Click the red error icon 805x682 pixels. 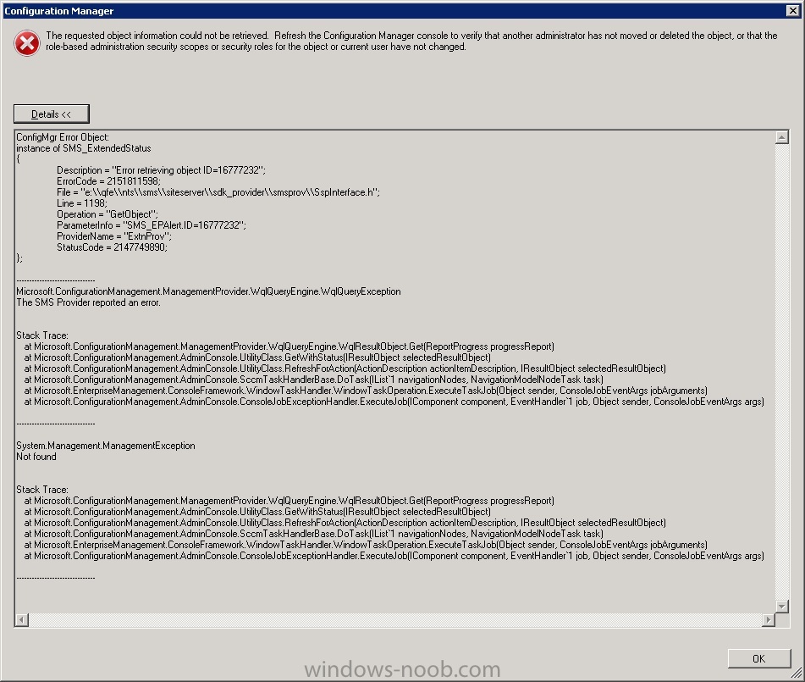point(27,43)
